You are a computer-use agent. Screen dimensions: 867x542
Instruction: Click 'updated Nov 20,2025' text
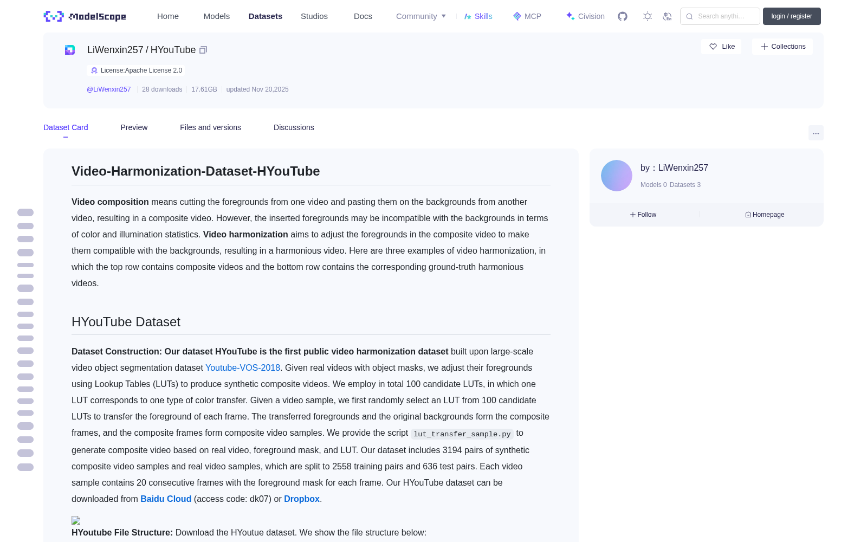pyautogui.click(x=257, y=89)
